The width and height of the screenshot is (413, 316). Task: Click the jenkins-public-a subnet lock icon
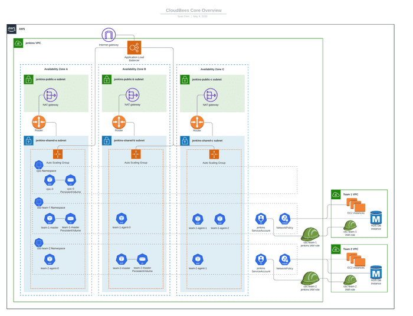point(28,80)
